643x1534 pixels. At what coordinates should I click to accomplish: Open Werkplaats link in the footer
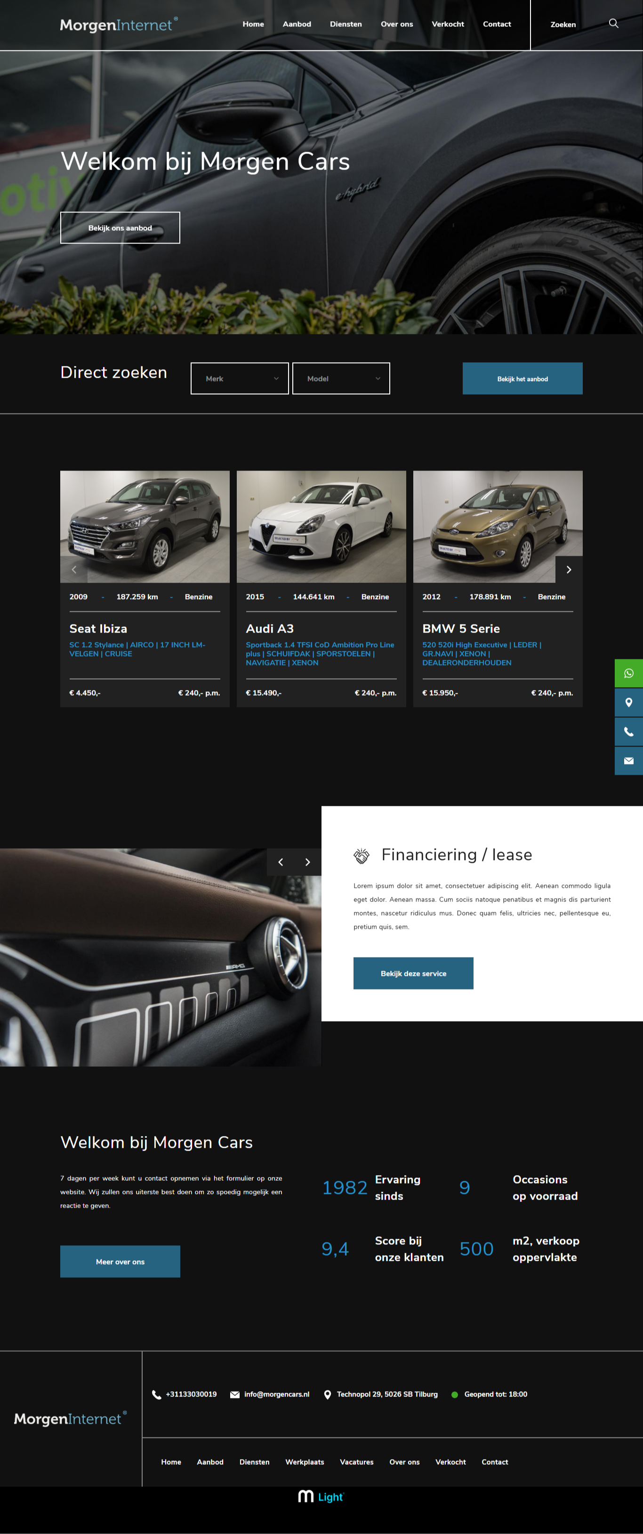(x=304, y=1462)
